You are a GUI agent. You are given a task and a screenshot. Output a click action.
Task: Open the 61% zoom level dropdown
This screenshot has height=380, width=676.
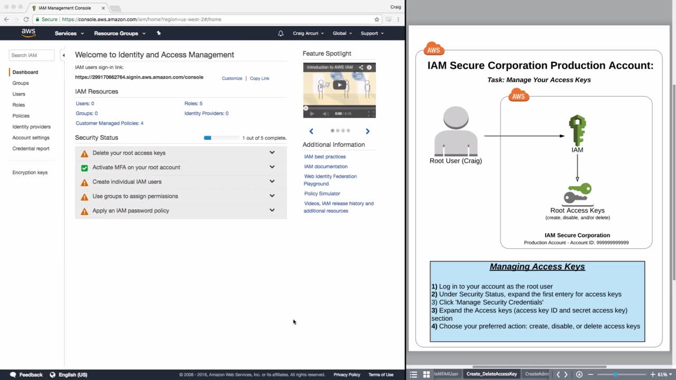tap(664, 374)
